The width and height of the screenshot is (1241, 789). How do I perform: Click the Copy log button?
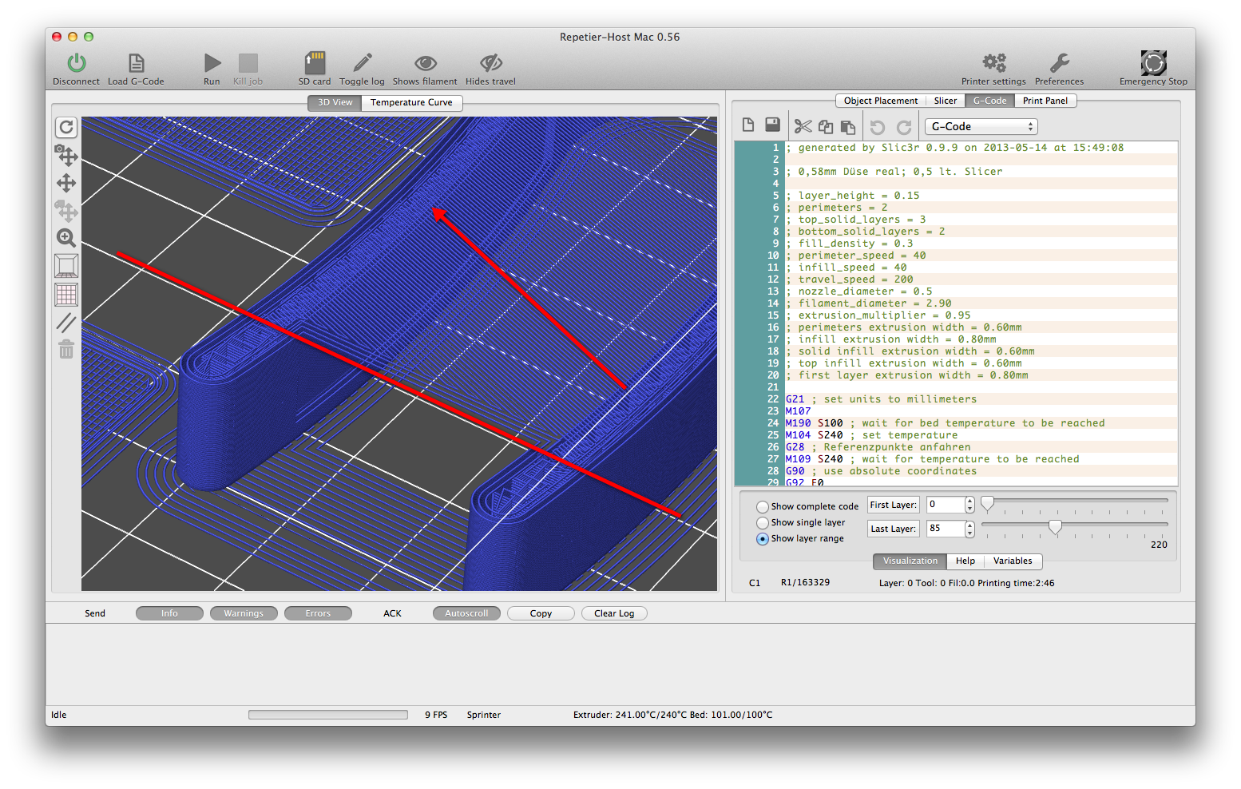coord(541,613)
